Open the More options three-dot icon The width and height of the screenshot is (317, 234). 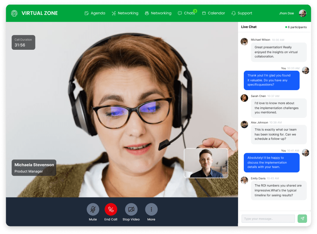151,209
